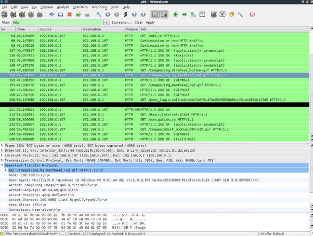This screenshot has width=313, height=236.
Task: Expand the Transmission Control Protocol section
Action: pos(2,160)
